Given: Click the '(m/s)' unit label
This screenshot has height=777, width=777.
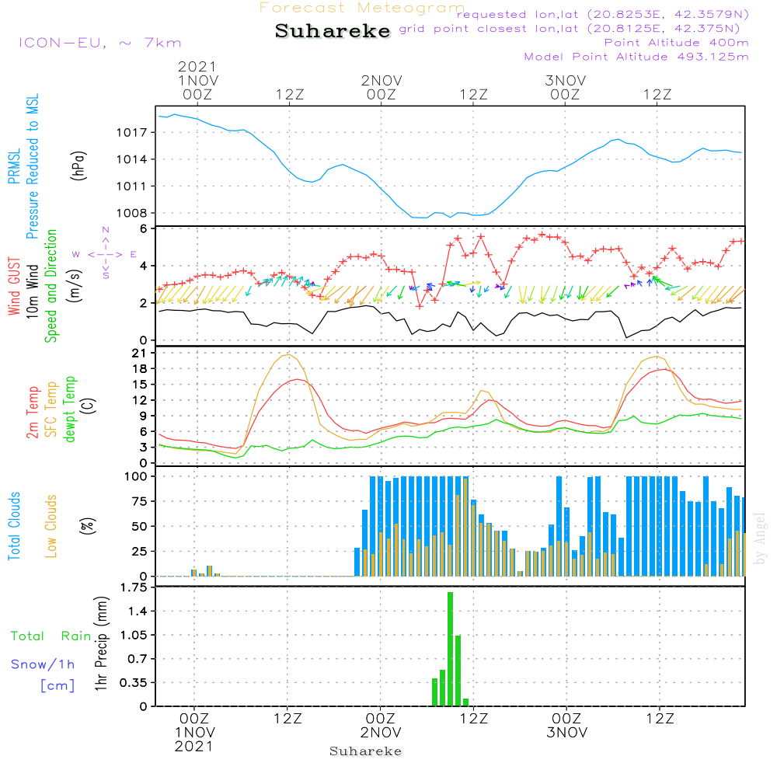Looking at the screenshot, I should (x=75, y=286).
